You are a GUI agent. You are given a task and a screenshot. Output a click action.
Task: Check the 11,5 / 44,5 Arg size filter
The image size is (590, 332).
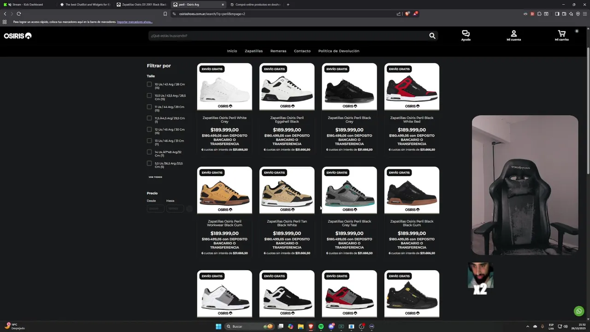click(149, 118)
